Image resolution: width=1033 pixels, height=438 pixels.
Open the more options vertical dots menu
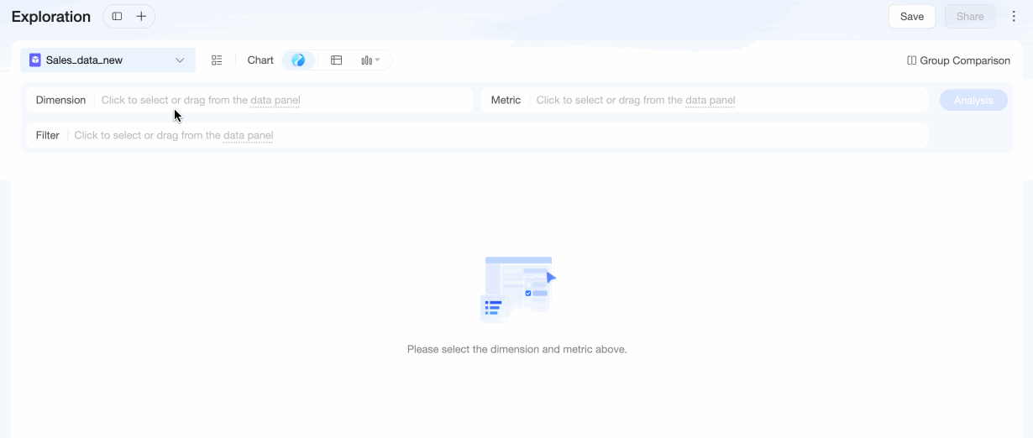1014,16
